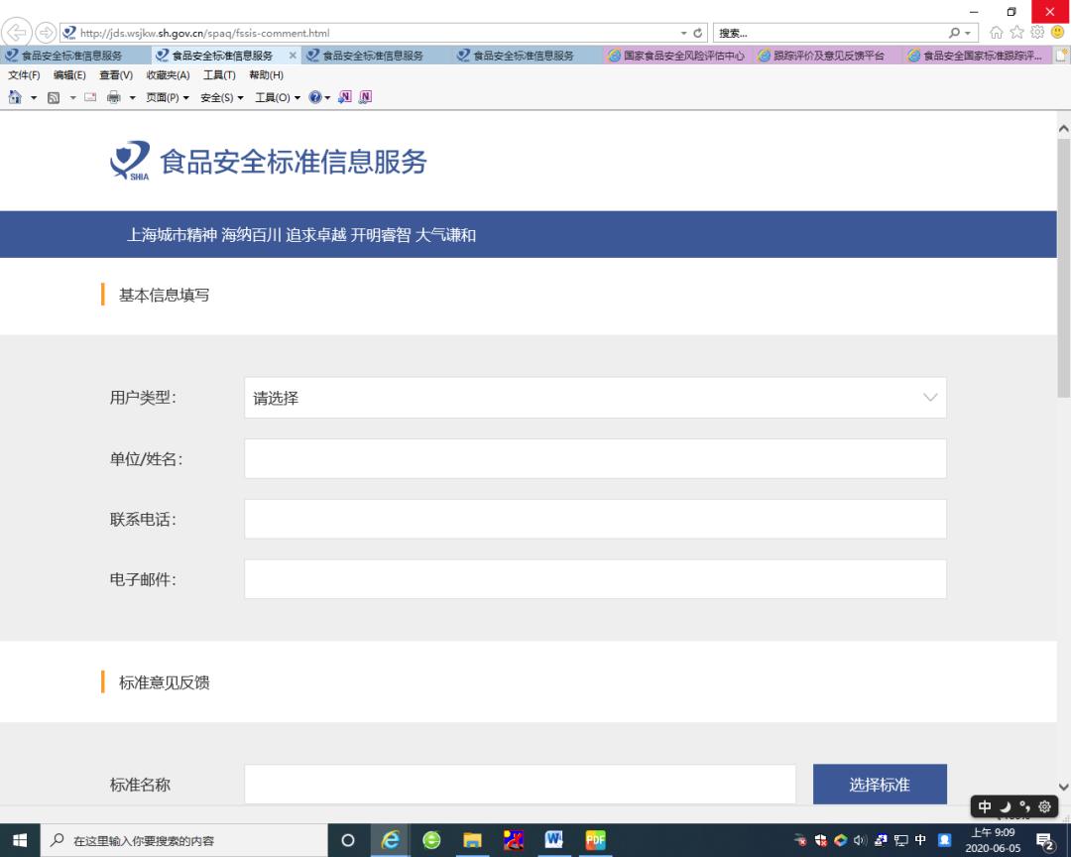Open the Windows Start button
1071x857 pixels.
click(20, 840)
